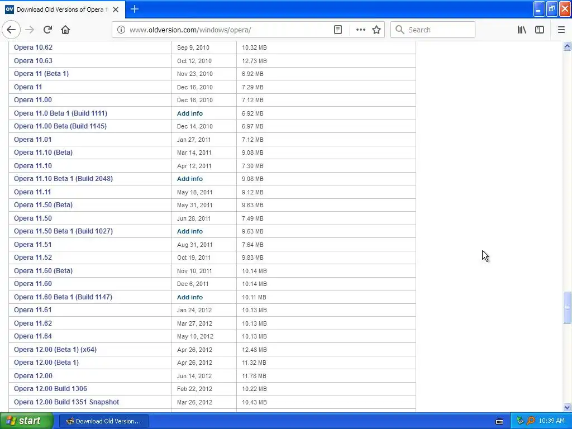Open Opera 11.00 link
Screen dimensions: 572x429
[33, 100]
